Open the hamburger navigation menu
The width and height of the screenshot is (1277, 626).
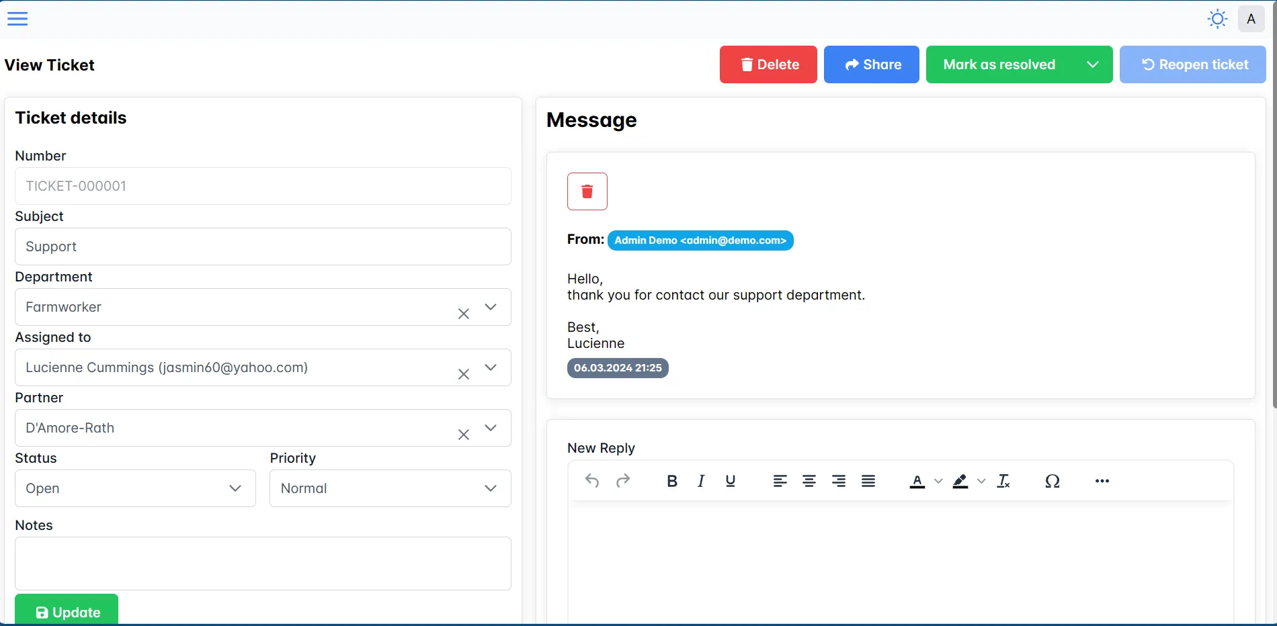[17, 19]
